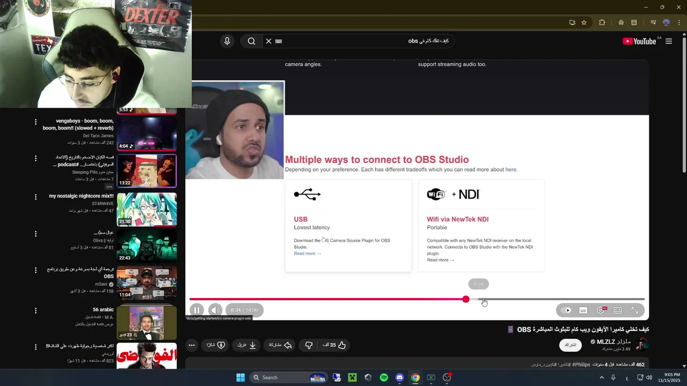Open the 56 arabic playlist title

[x=103, y=310]
